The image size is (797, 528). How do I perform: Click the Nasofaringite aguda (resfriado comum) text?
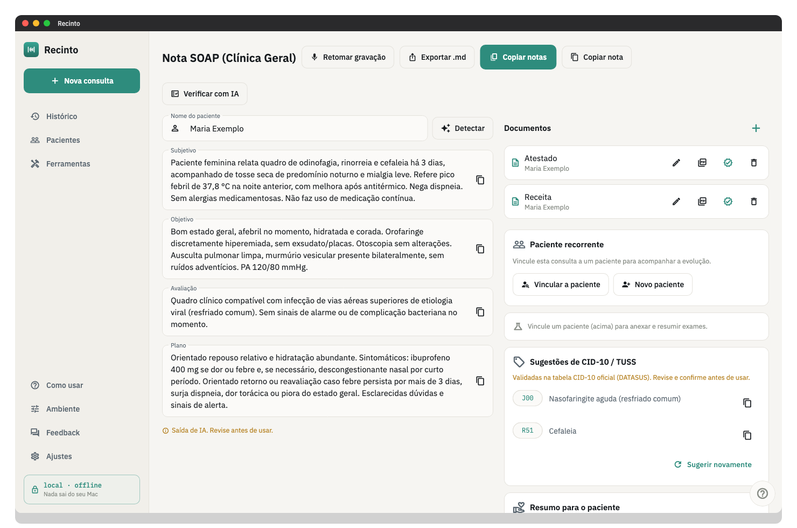click(614, 399)
